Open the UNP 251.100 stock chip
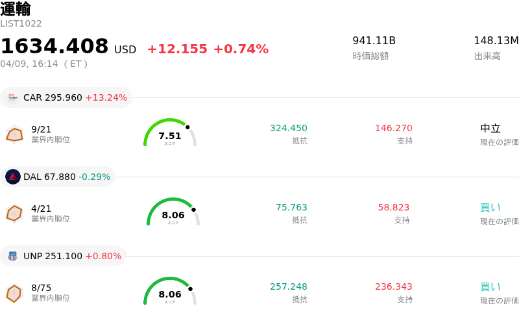Image resolution: width=519 pixels, height=317 pixels. click(64, 256)
